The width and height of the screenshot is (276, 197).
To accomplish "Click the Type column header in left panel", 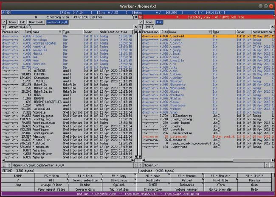I will [73, 32].
